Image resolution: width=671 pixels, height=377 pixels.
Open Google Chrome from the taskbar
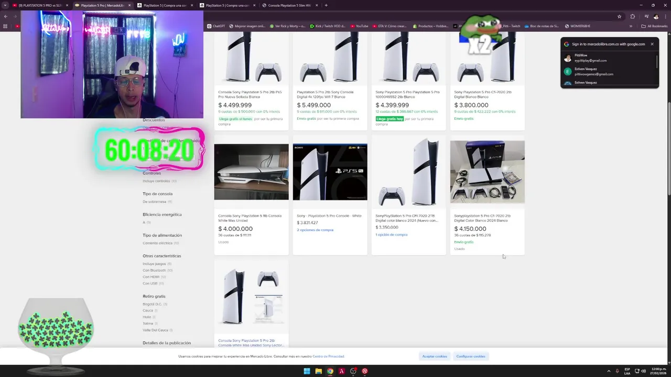pyautogui.click(x=330, y=371)
